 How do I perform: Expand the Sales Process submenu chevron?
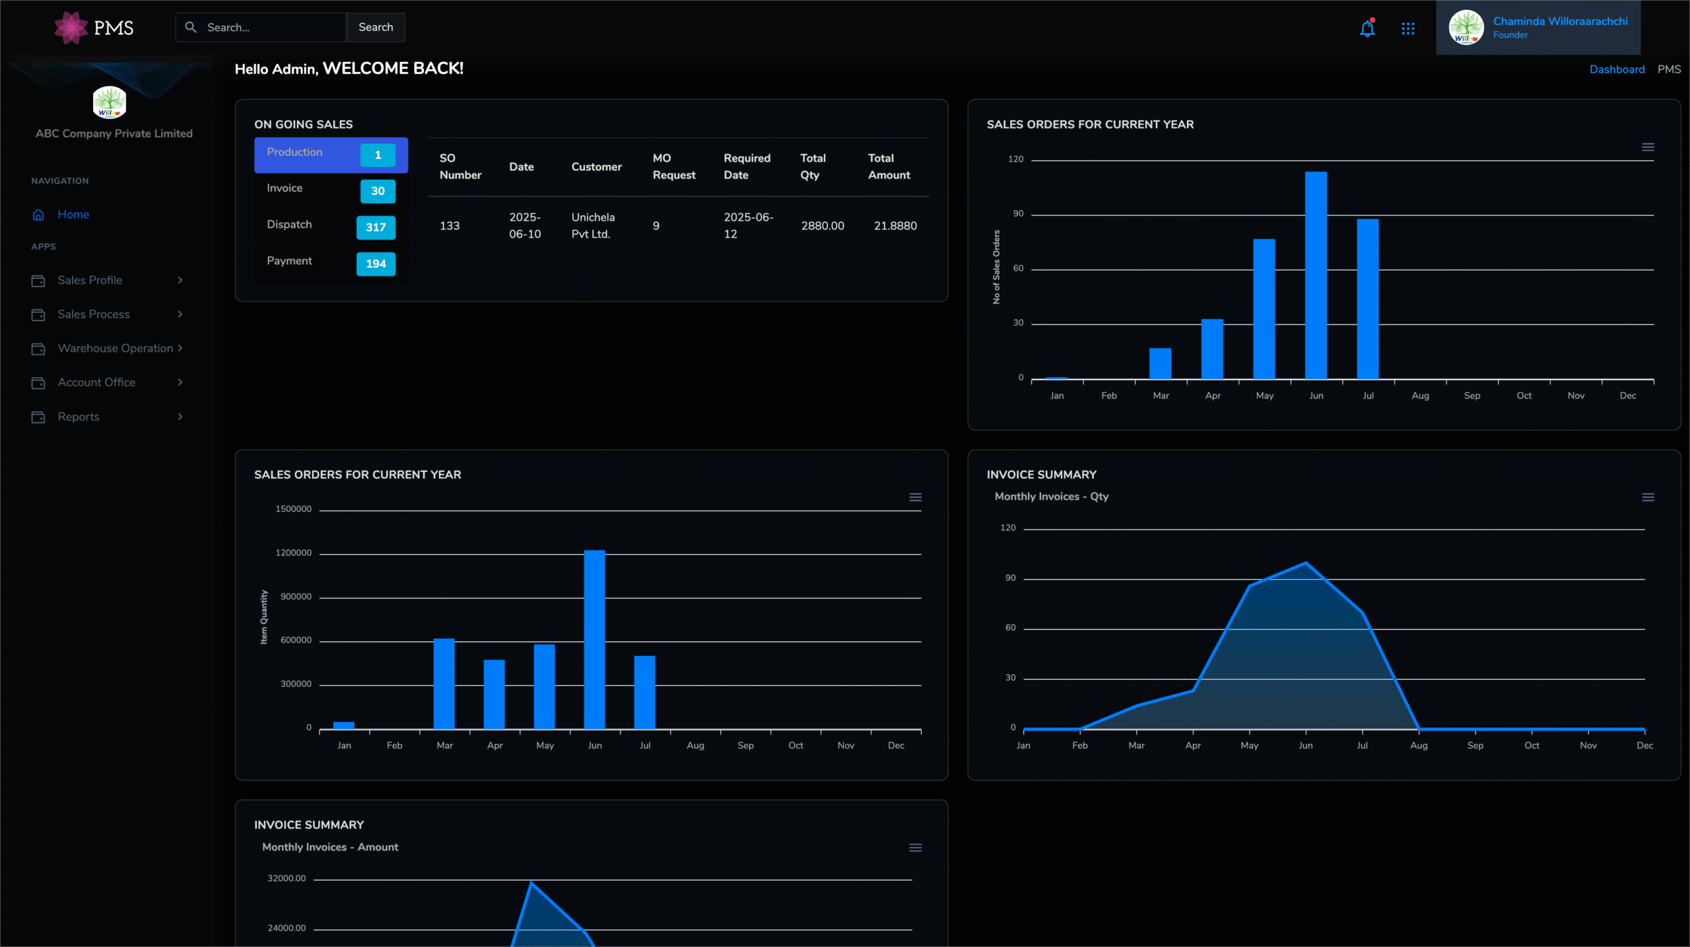[180, 314]
